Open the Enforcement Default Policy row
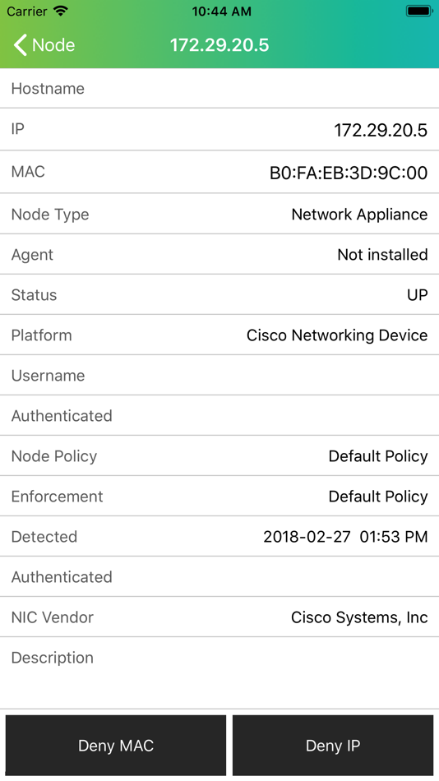Viewport: 439px width, 781px height. 219,497
